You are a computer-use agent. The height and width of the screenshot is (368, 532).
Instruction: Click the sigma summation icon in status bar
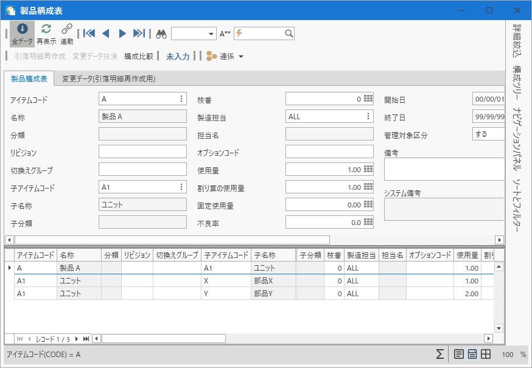[x=439, y=354]
